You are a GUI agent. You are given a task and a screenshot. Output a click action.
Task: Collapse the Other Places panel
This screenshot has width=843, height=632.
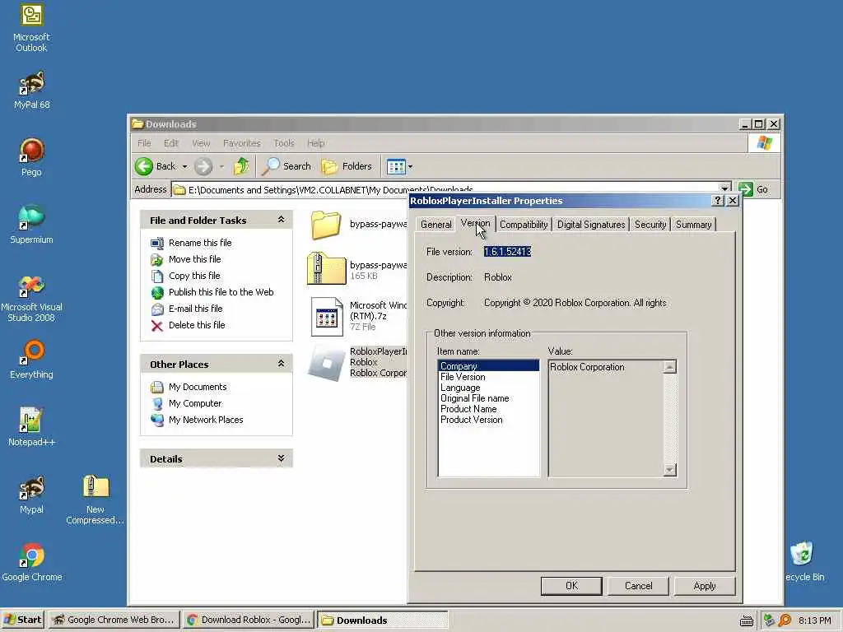(x=281, y=364)
